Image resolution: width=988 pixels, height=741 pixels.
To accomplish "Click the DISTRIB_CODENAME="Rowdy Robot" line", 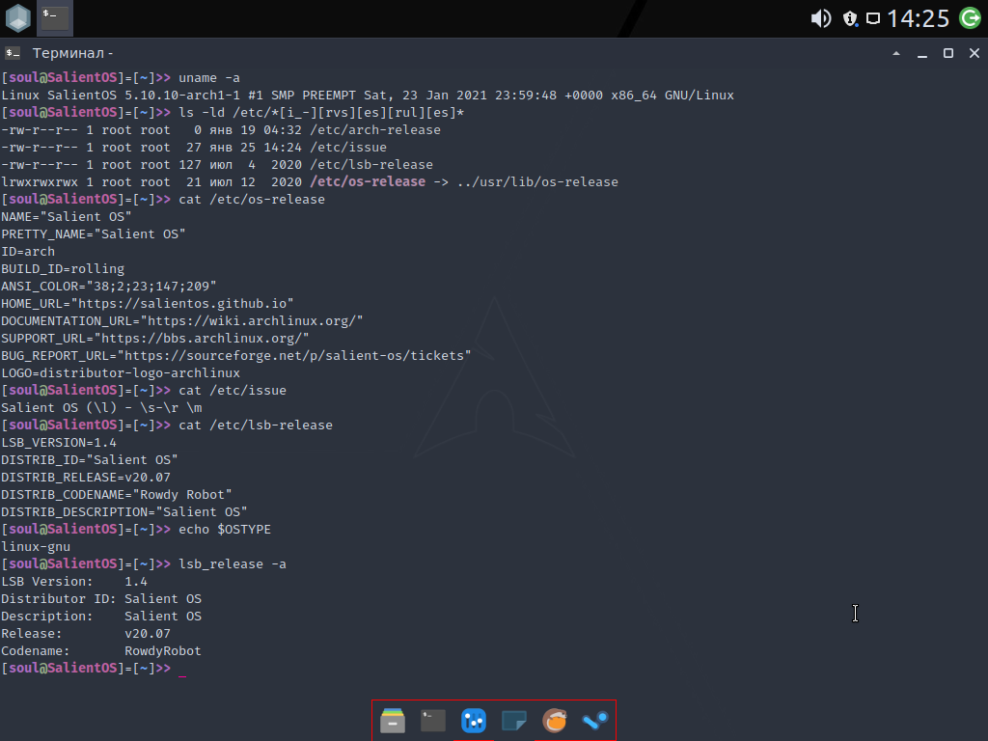I will click(x=117, y=495).
